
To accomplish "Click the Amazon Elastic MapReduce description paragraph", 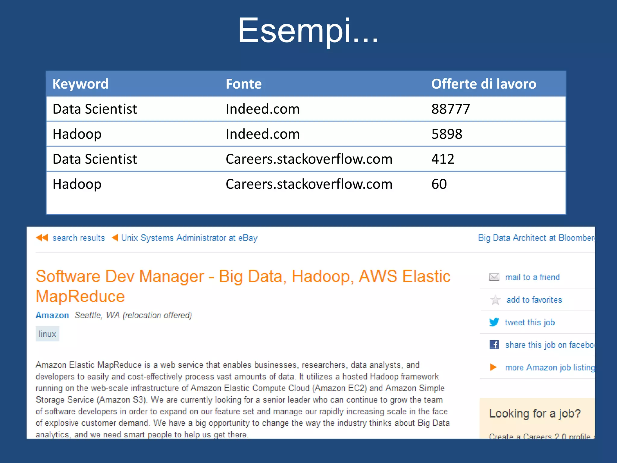I will point(243,399).
